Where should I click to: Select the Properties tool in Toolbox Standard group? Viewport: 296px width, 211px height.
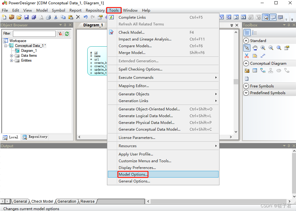pos(287,48)
